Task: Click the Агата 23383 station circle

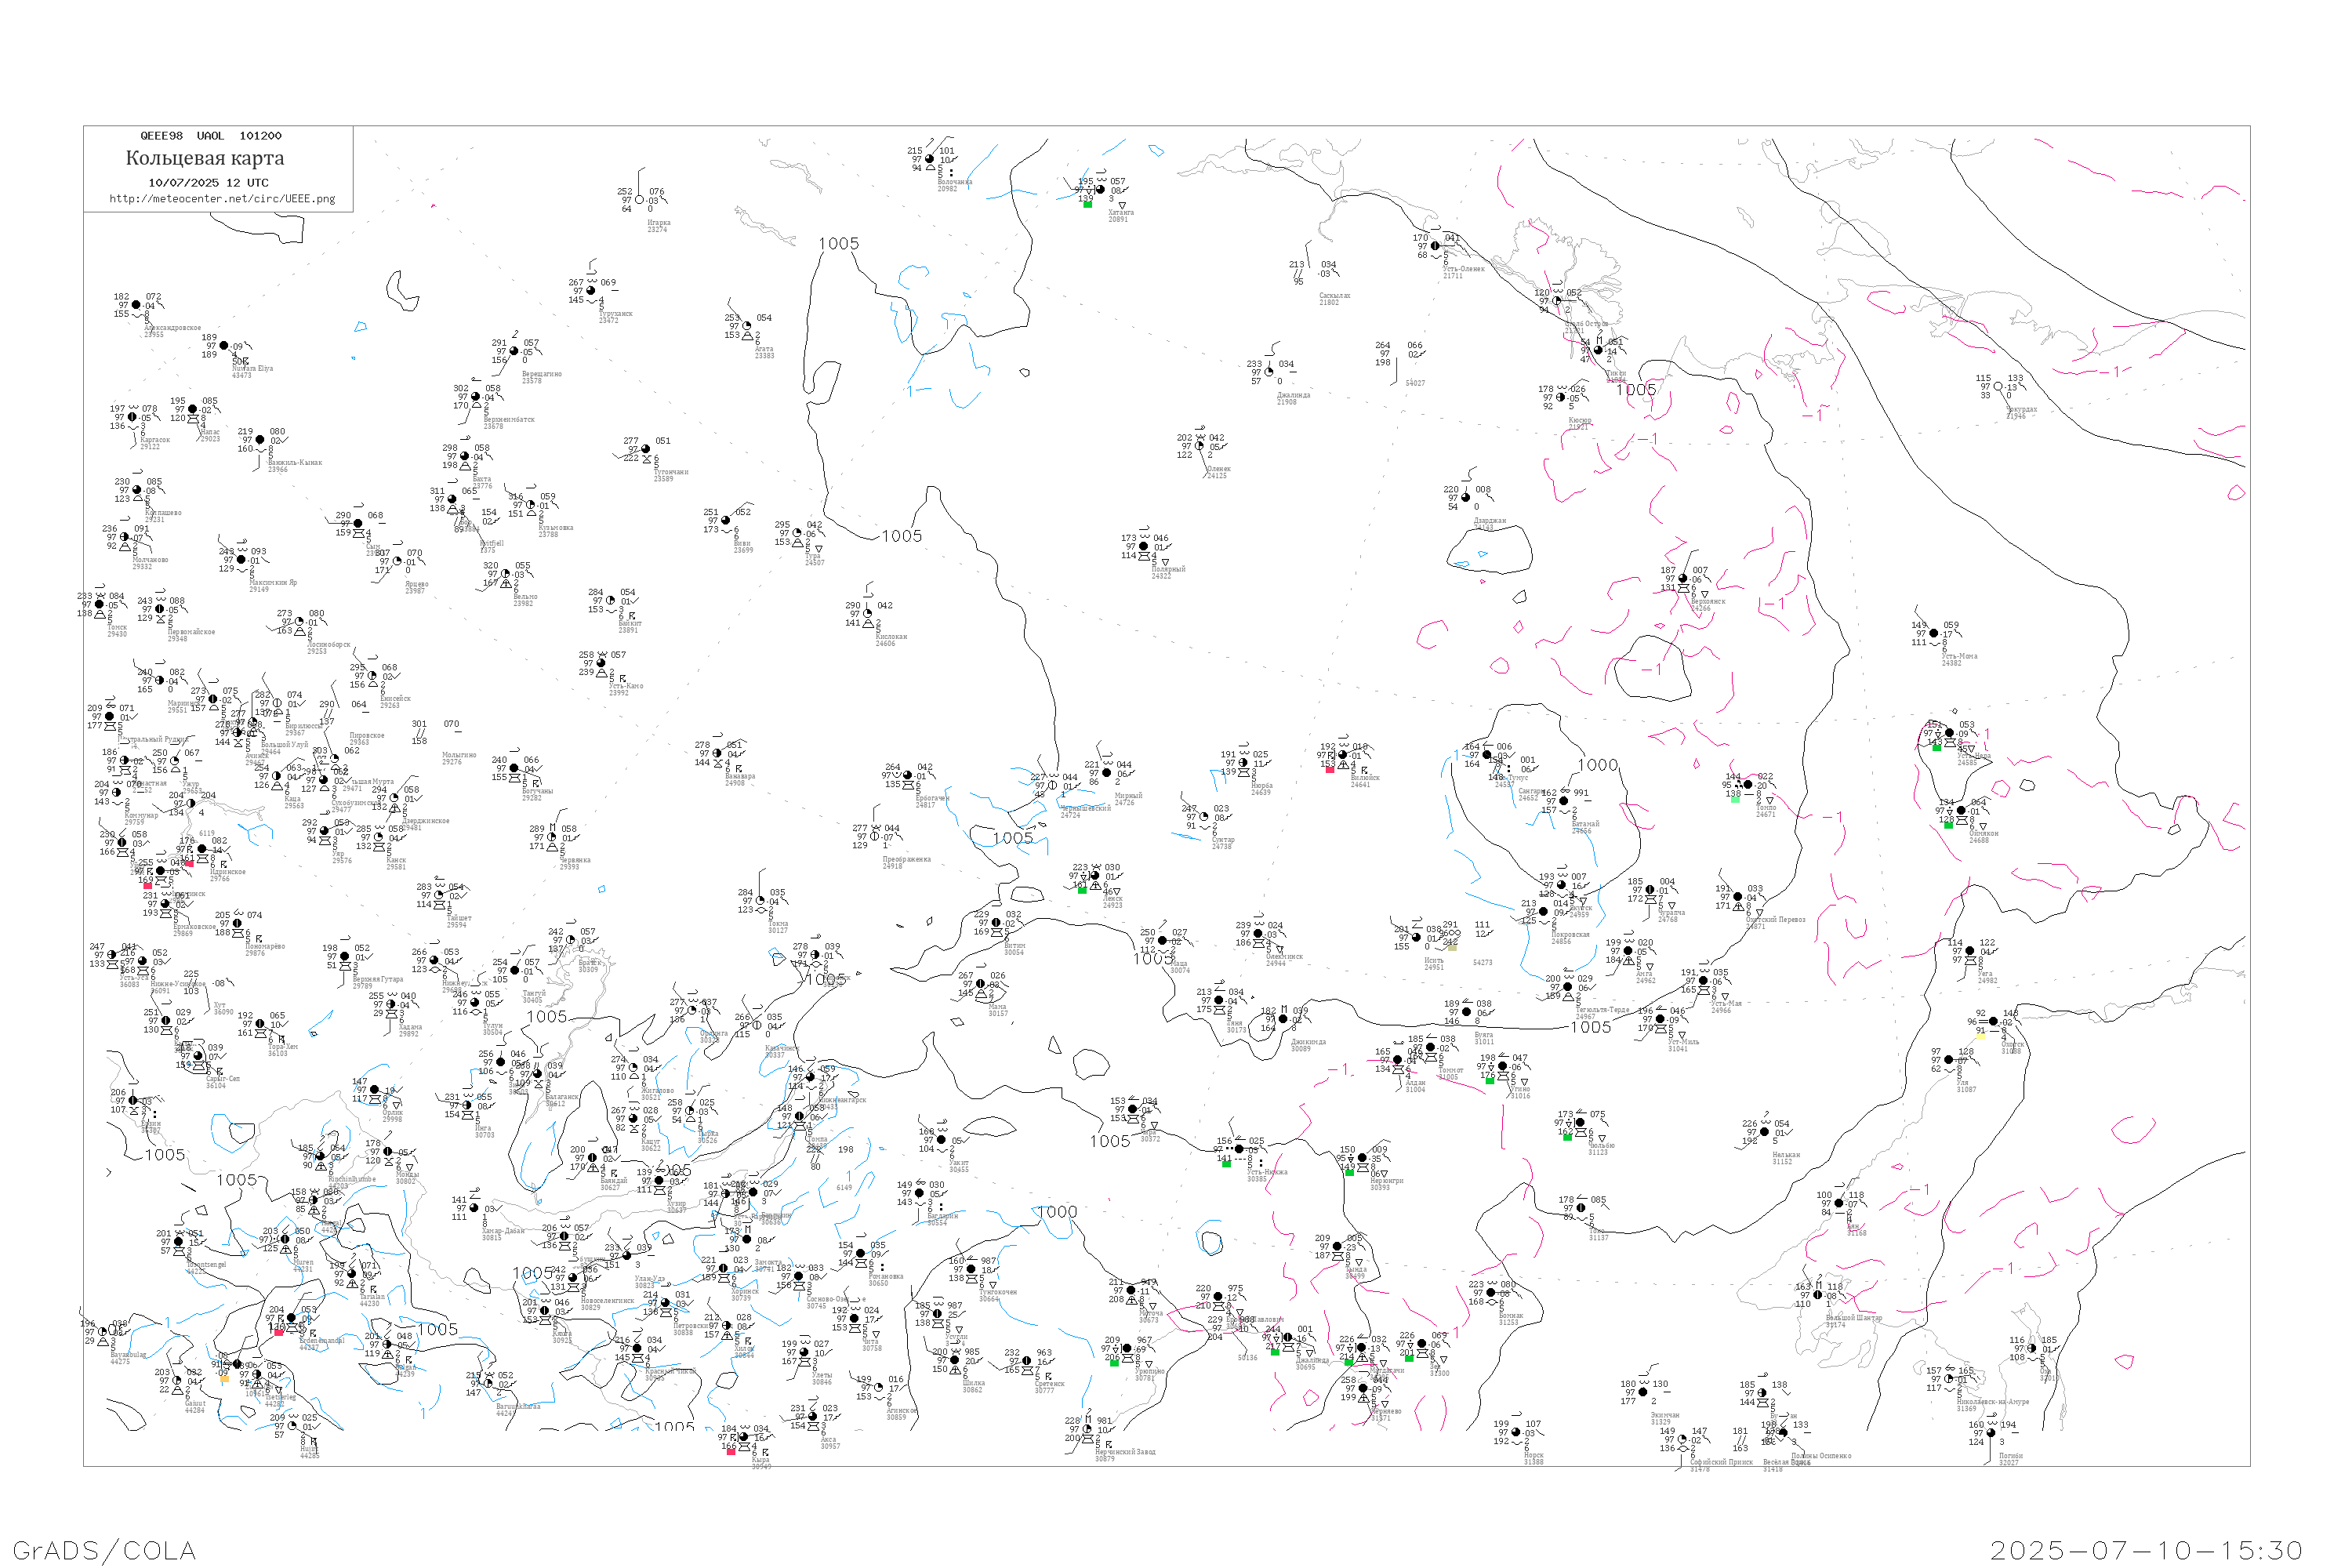Action: [747, 326]
